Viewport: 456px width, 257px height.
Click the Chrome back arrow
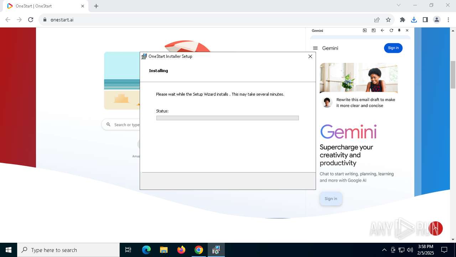(8, 20)
